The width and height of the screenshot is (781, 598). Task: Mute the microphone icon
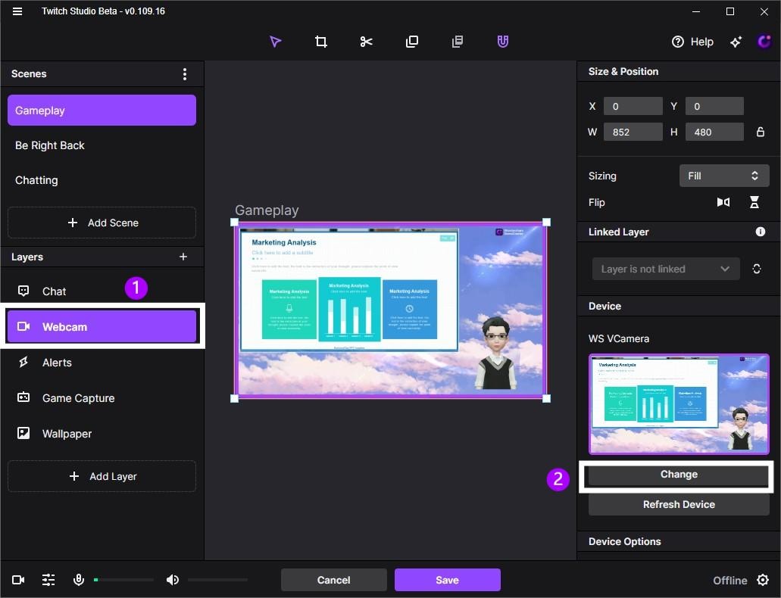point(79,580)
